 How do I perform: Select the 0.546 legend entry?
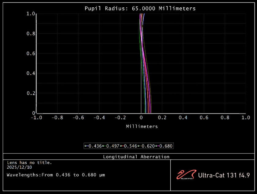pyautogui.click(x=129, y=146)
